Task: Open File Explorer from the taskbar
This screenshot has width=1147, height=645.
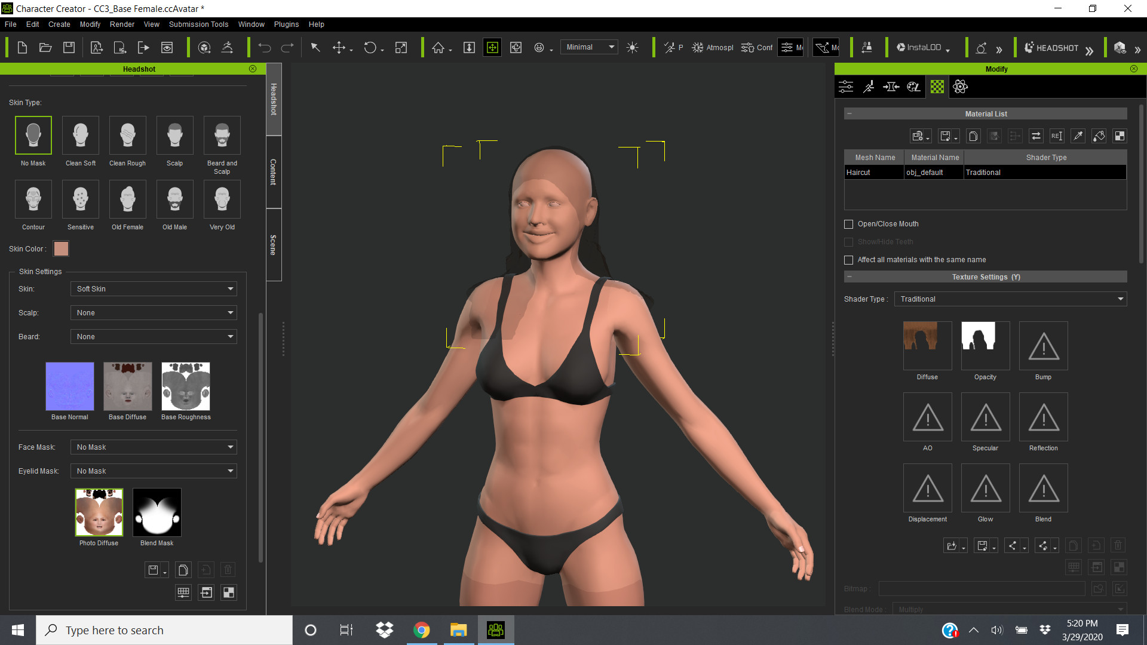Action: [x=458, y=630]
